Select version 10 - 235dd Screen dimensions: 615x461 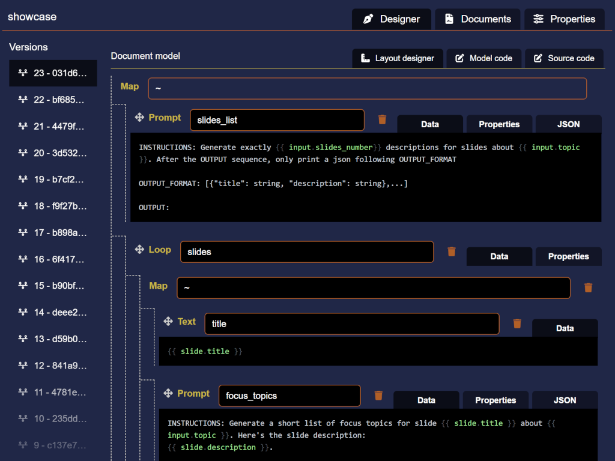click(x=53, y=418)
